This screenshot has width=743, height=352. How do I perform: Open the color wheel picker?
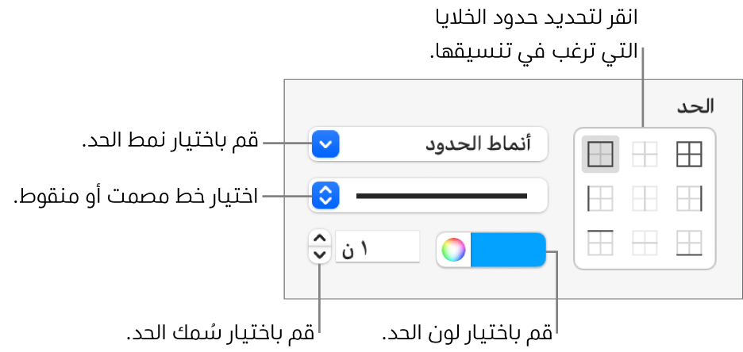453,250
